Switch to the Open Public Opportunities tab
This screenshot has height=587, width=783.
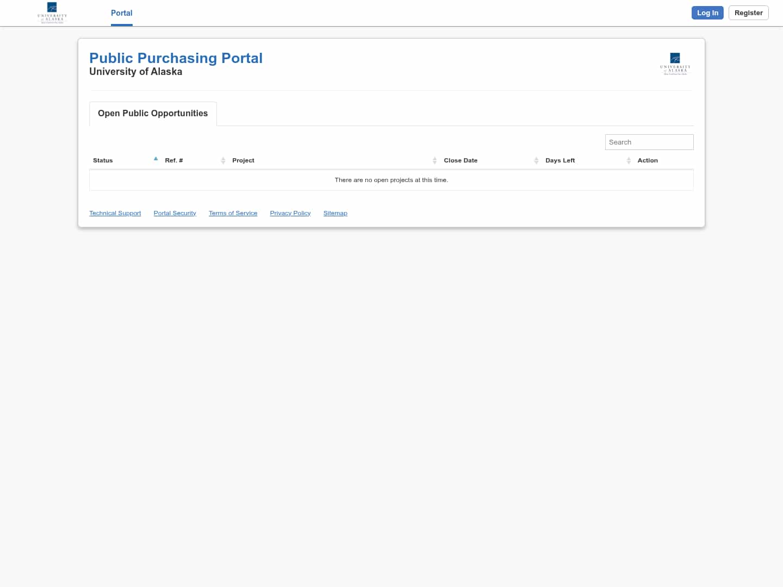[x=153, y=114]
